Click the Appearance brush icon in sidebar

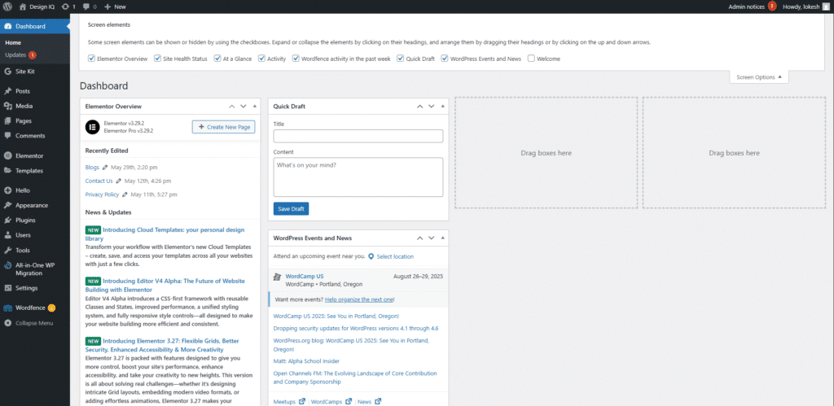(7, 205)
